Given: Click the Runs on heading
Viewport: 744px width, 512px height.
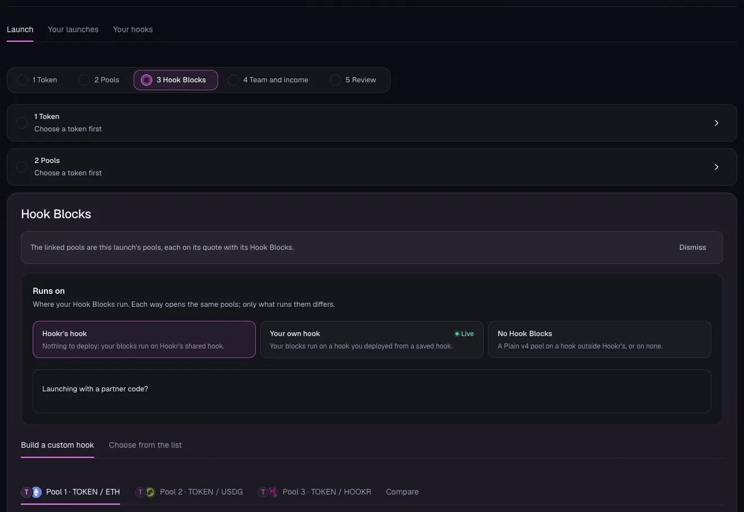Looking at the screenshot, I should coord(48,291).
